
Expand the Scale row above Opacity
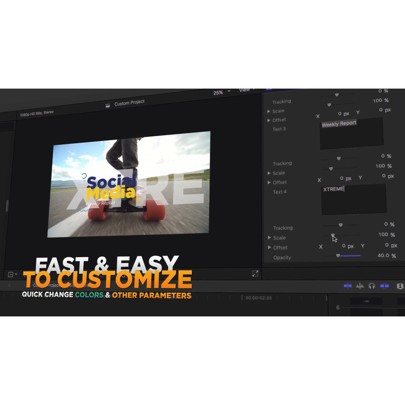point(269,237)
